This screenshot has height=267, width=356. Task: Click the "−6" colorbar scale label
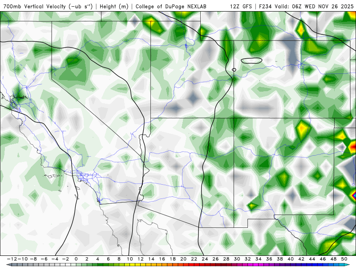pos(44,259)
